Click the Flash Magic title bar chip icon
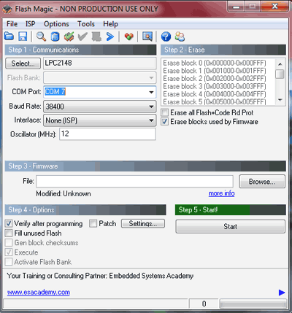 coord(7,9)
